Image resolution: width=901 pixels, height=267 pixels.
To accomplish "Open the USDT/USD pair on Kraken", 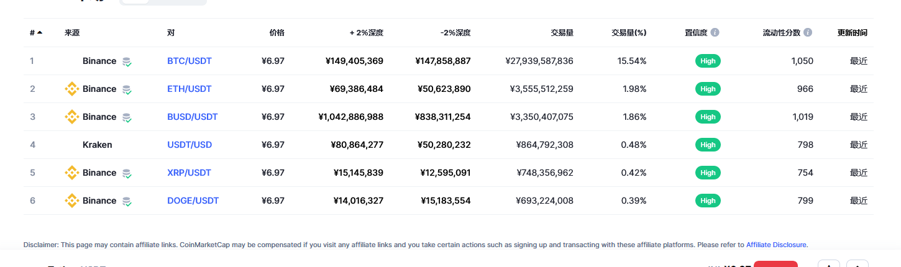I will click(x=190, y=145).
